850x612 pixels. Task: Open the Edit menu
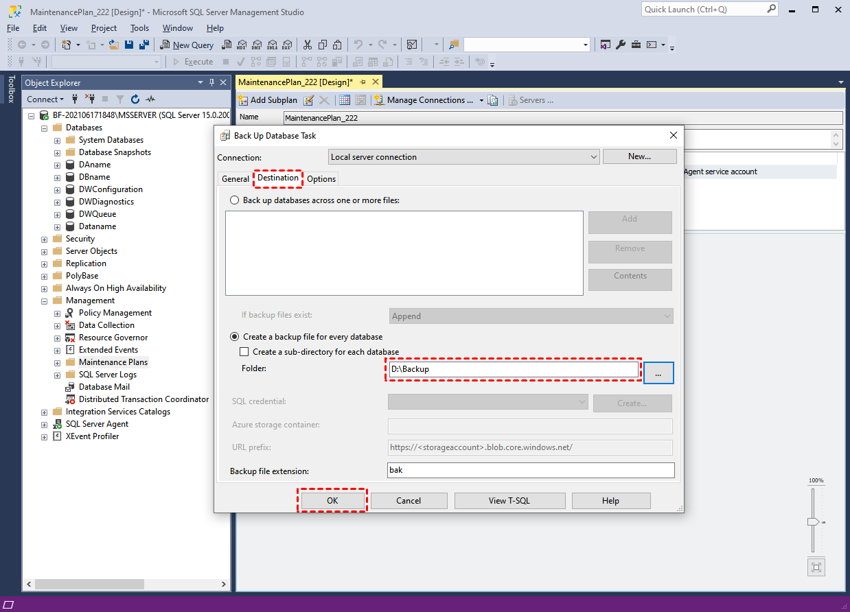40,28
